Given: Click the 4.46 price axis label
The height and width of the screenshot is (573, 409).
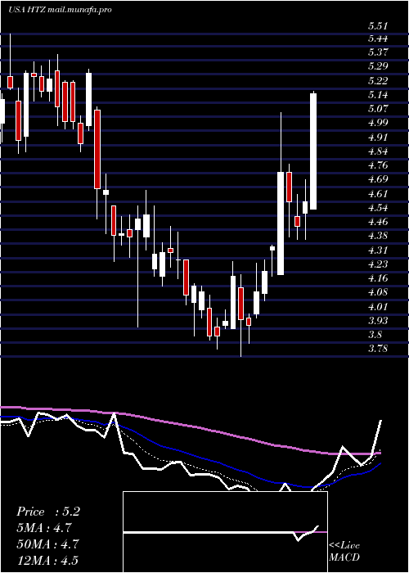Looking at the screenshot, I should [x=377, y=222].
